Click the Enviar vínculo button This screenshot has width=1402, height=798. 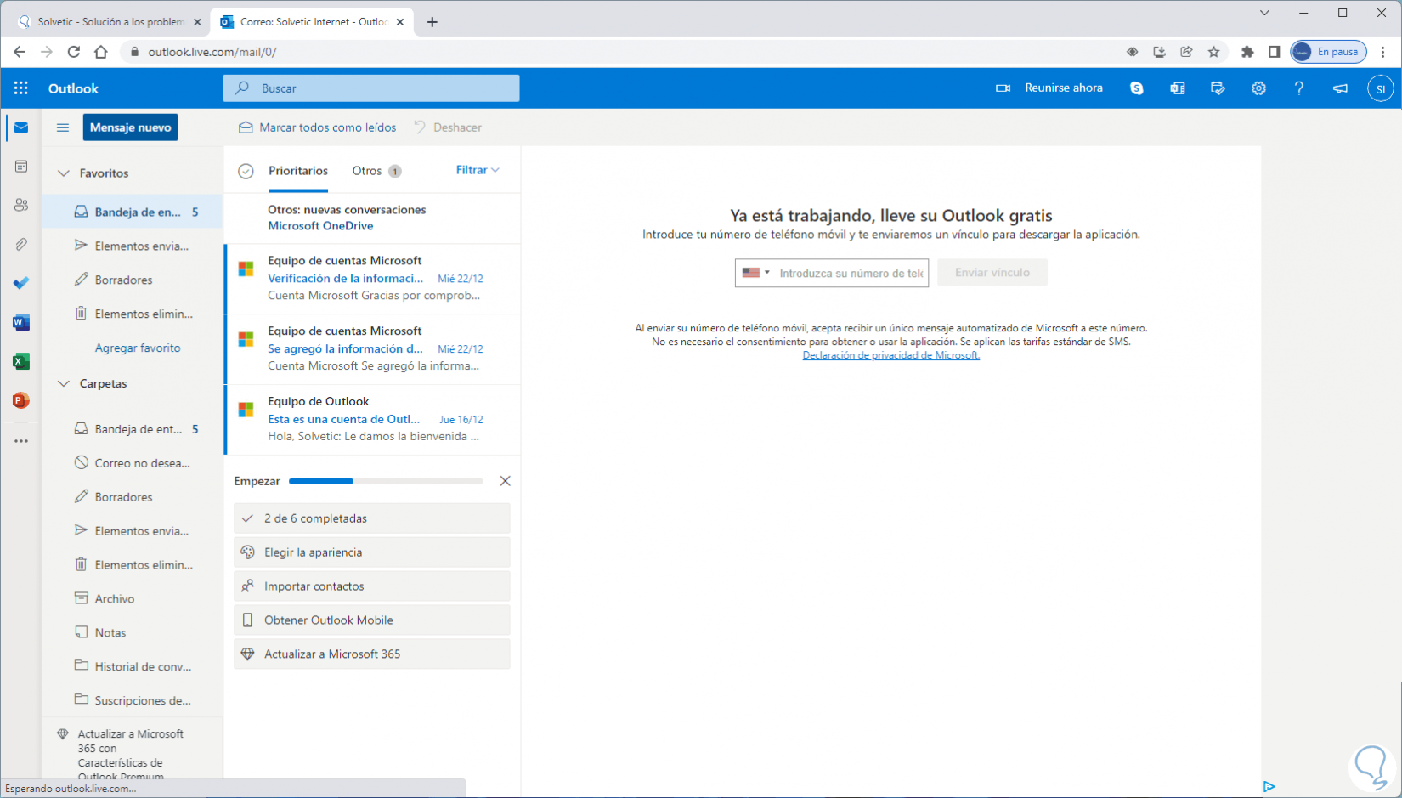click(992, 273)
